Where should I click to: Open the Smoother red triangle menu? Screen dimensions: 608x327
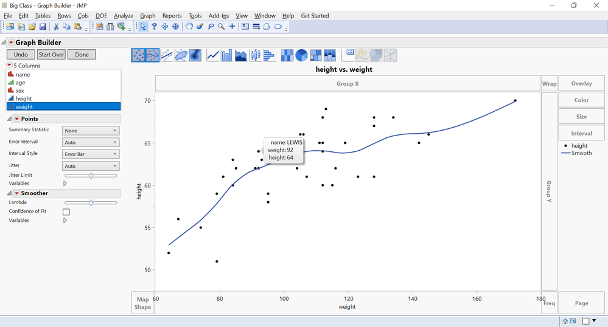[17, 193]
